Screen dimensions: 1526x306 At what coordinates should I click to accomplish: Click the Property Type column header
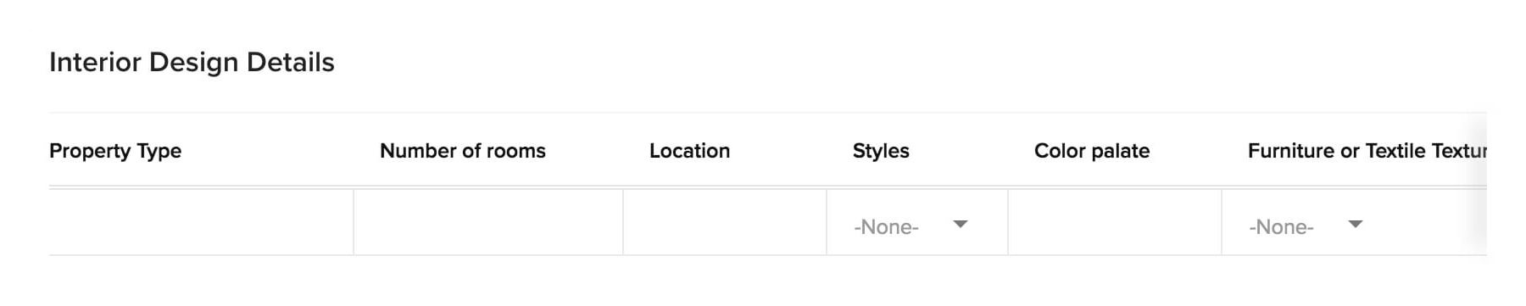click(115, 151)
